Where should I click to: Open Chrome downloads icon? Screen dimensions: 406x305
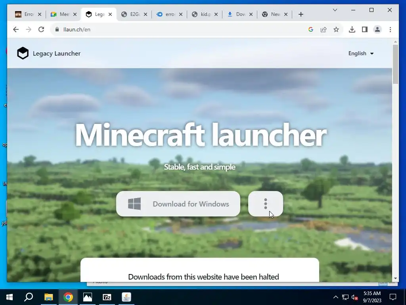click(352, 29)
